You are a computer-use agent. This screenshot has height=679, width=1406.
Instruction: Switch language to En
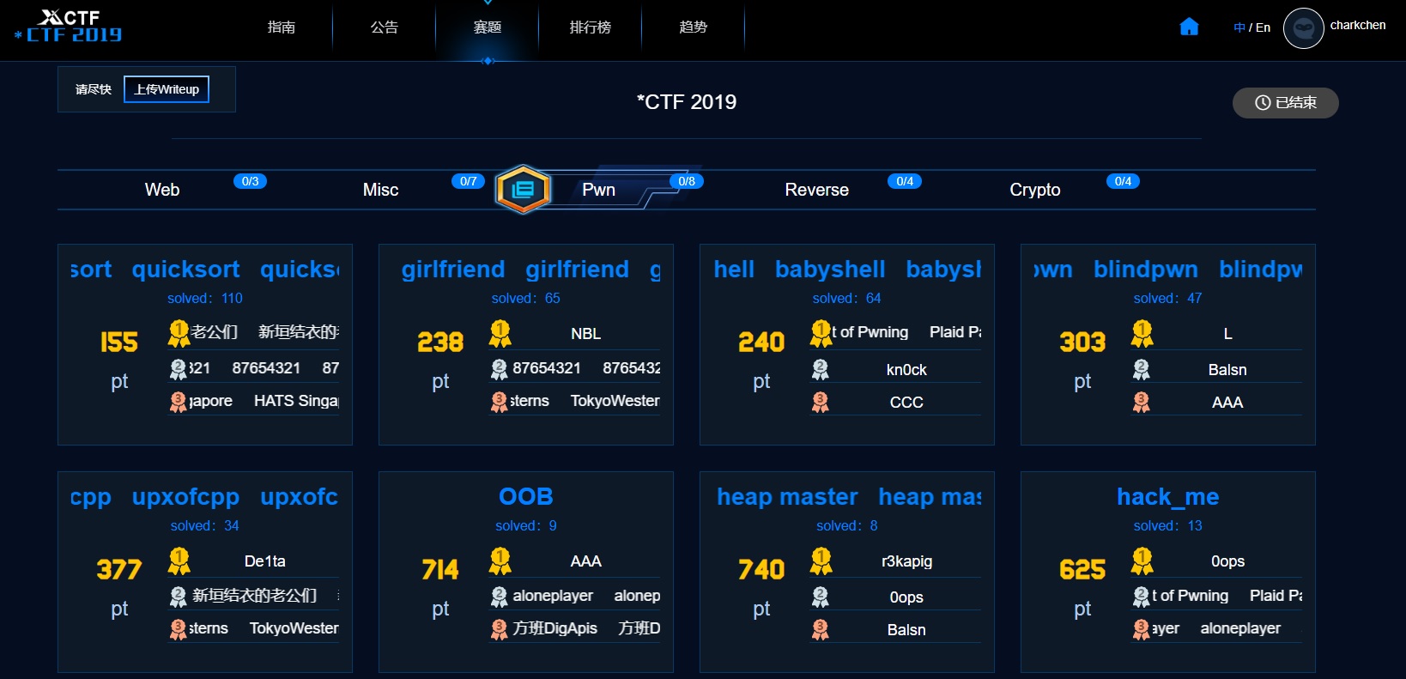click(x=1263, y=27)
